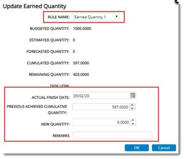Click the Estimated Quantity value
184x159 pixels.
(x=74, y=40)
